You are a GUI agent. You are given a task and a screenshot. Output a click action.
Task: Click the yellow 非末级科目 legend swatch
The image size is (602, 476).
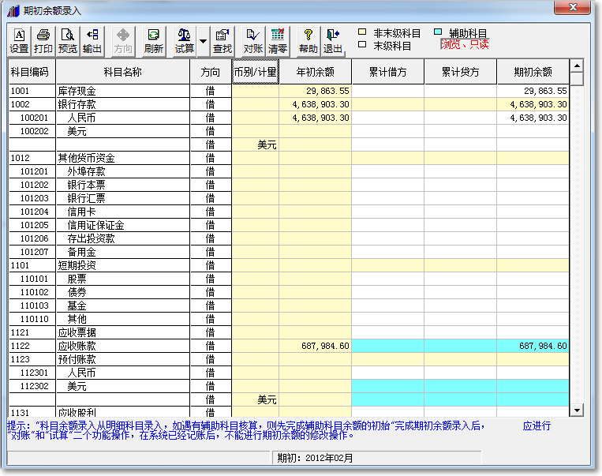pyautogui.click(x=362, y=32)
